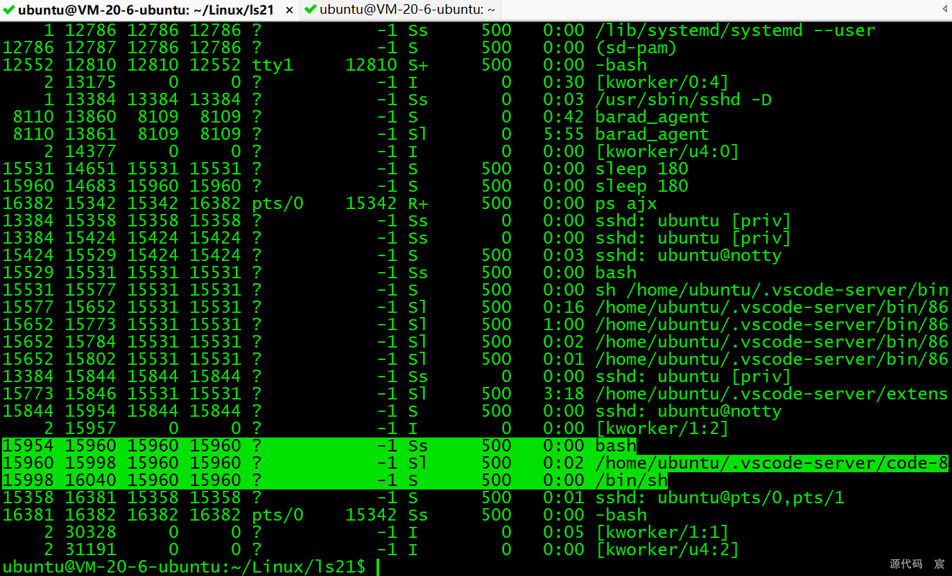952x576 pixels.
Task: Click the '[kworker/0:4]' row
Action: click(365, 82)
